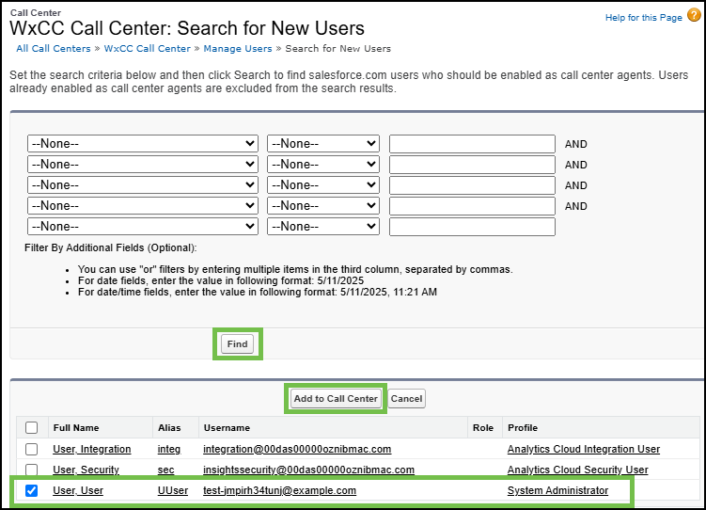
Task: Go to All Call Centers breadcrumb
Action: 54,49
